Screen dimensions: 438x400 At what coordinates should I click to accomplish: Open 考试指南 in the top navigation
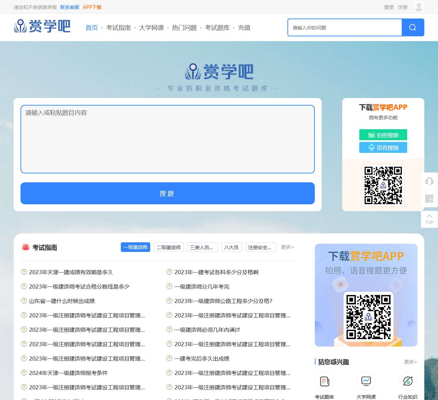[x=118, y=28]
